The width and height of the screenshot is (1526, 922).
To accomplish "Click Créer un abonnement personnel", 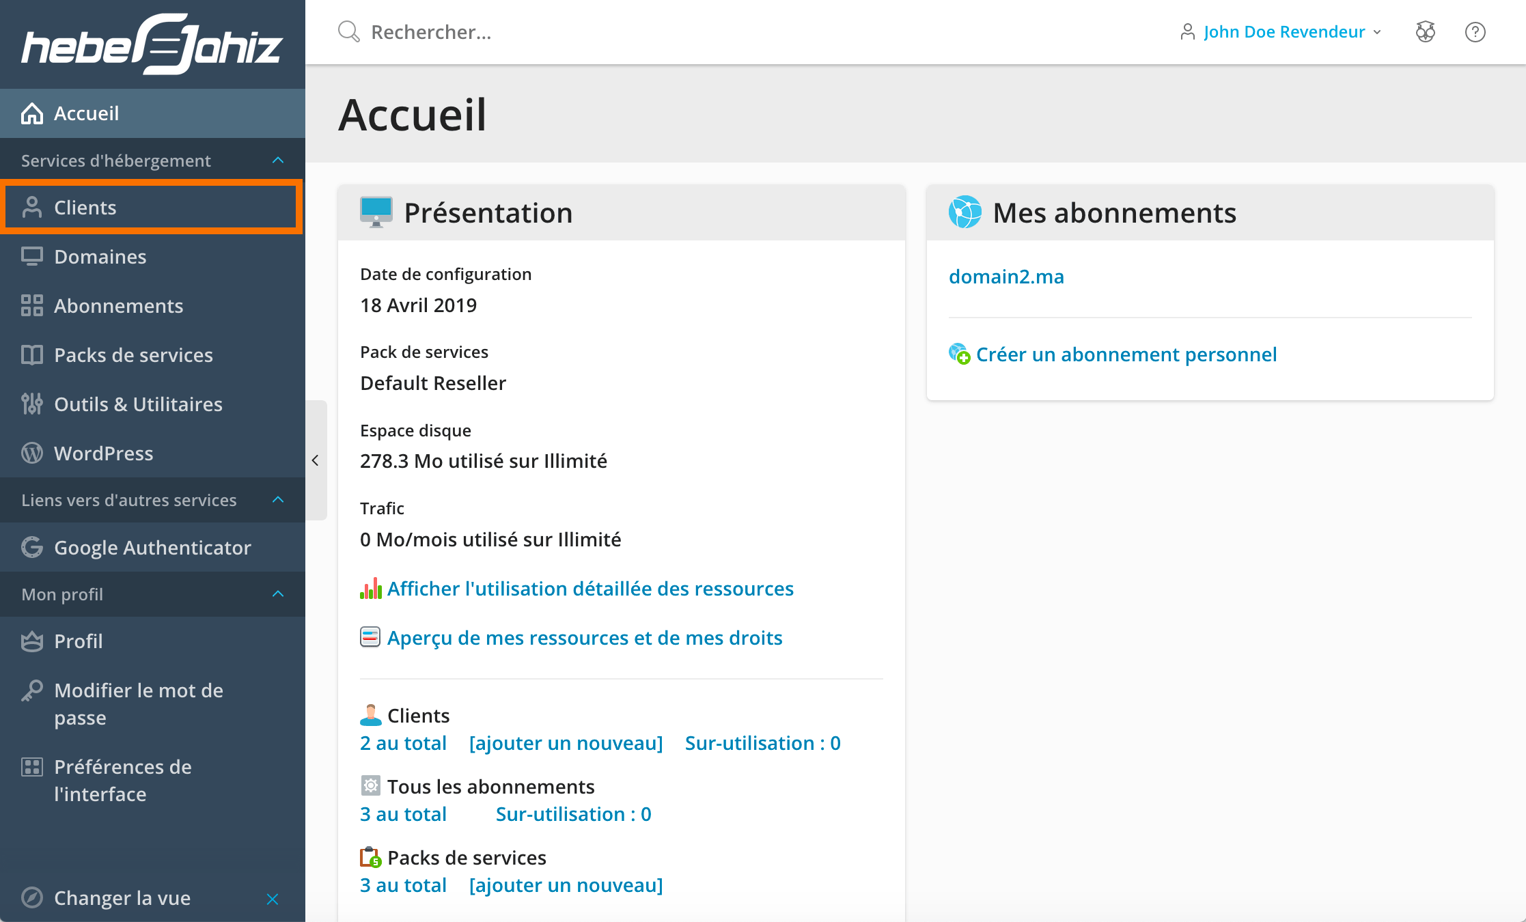I will pos(1126,354).
